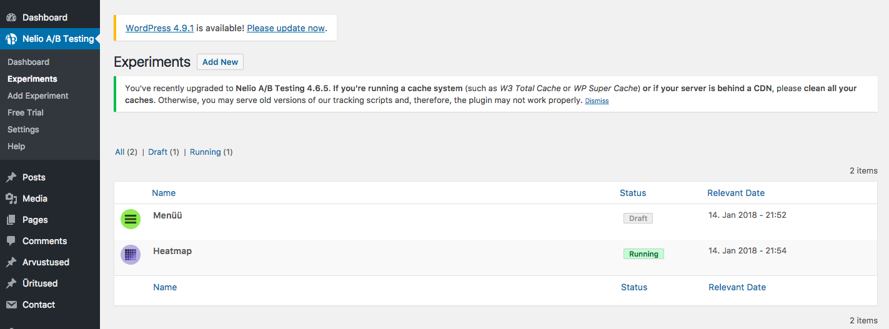The height and width of the screenshot is (329, 889).
Task: Click the date 14. Jan 2018 - 21:54
Action: [747, 250]
